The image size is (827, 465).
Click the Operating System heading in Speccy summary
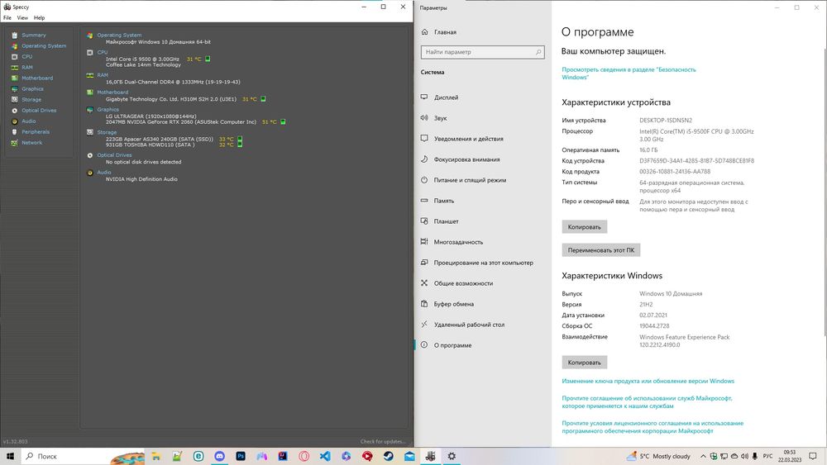click(119, 36)
